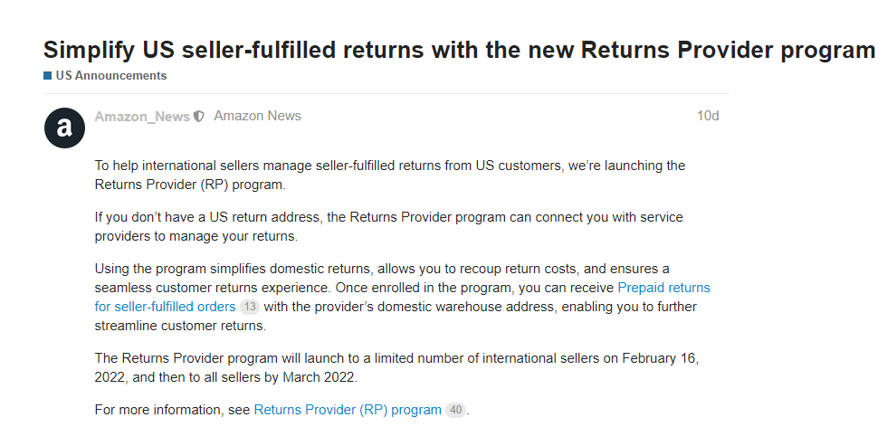Click the "13" link click-count badge
887x446 pixels.
click(249, 307)
